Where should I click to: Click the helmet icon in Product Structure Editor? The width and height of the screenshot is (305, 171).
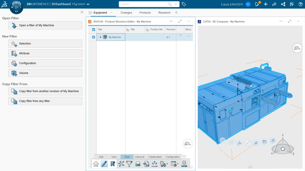187,144
